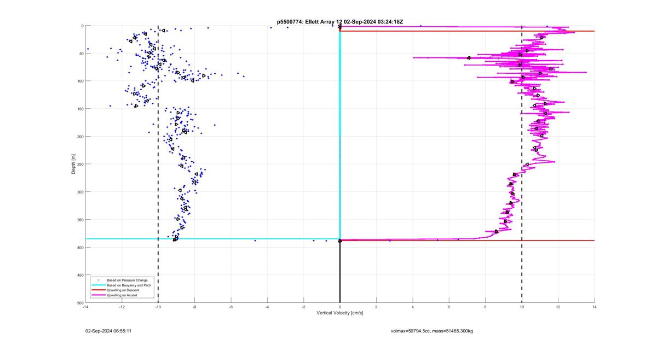
Task: Click the depth axis tick label "100"
Action: pyautogui.click(x=79, y=81)
